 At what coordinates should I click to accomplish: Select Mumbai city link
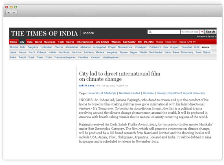coord(14,47)
